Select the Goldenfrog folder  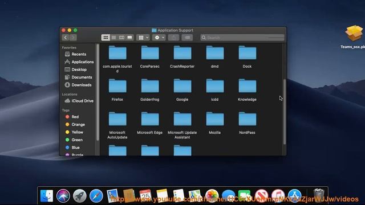pos(150,86)
